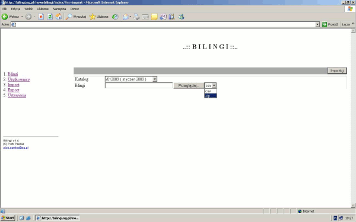Click the Importuj button
The width and height of the screenshot is (356, 222).
pyautogui.click(x=337, y=70)
